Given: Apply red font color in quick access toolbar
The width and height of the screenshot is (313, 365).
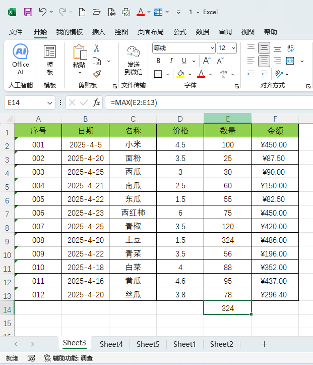Looking at the screenshot, I should (x=140, y=12).
